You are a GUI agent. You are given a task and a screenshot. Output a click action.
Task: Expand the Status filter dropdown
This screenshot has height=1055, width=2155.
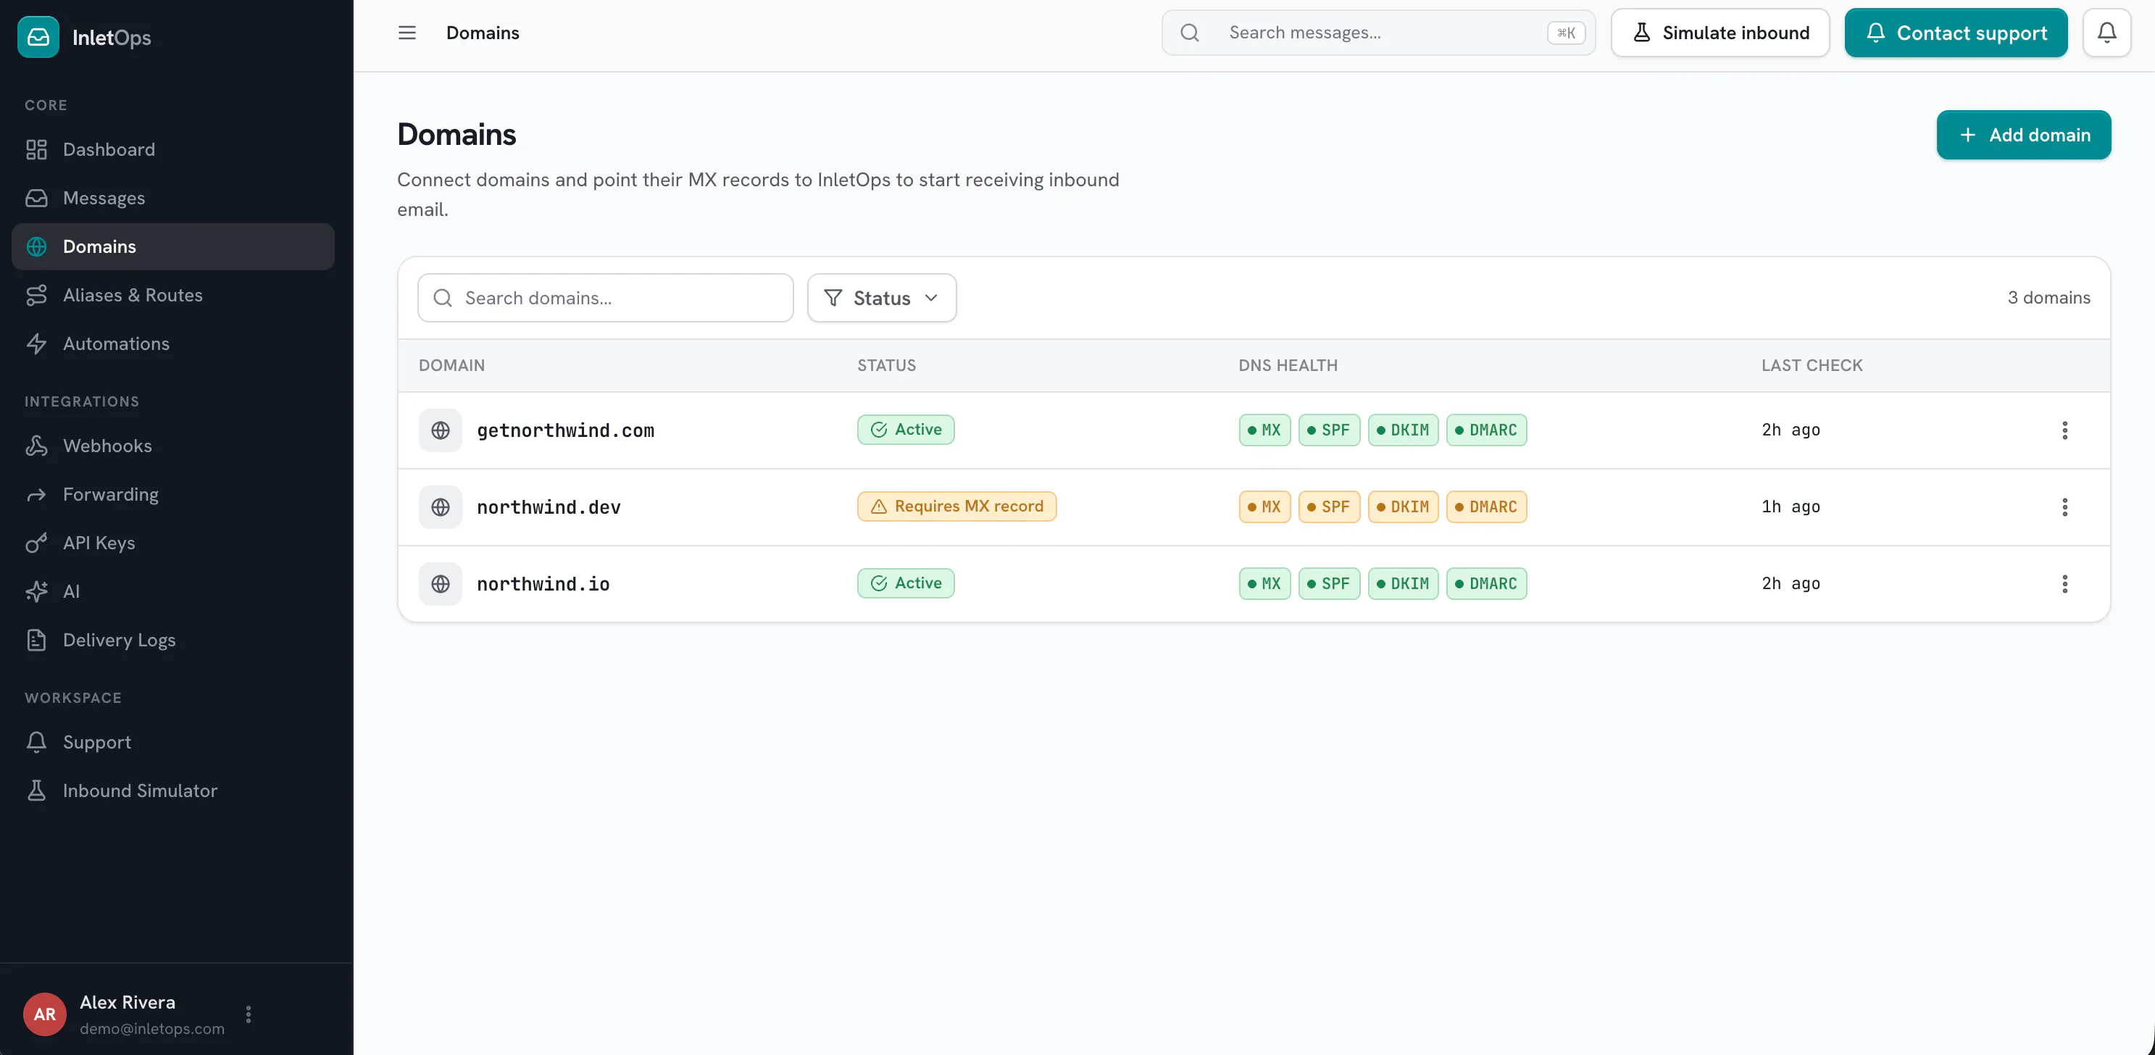click(x=882, y=298)
